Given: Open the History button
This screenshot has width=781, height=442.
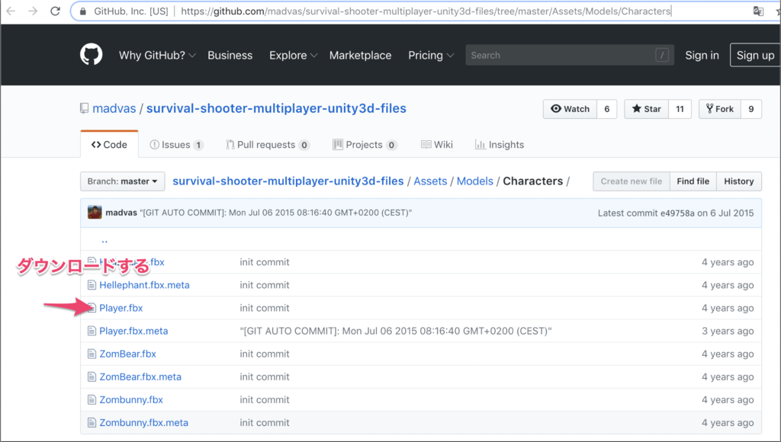Looking at the screenshot, I should [x=738, y=181].
